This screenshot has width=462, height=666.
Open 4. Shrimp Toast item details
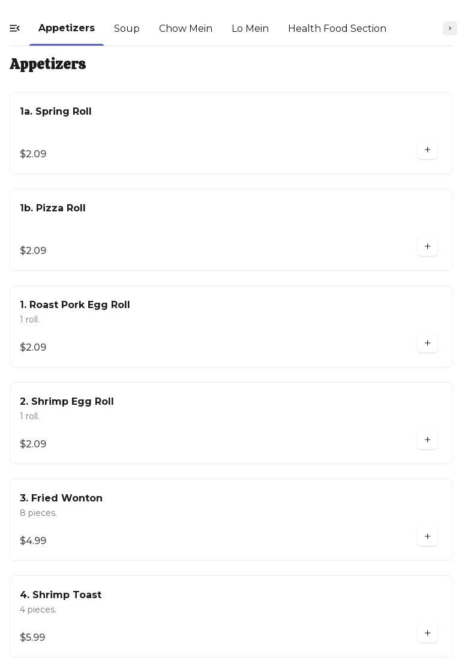pos(61,595)
